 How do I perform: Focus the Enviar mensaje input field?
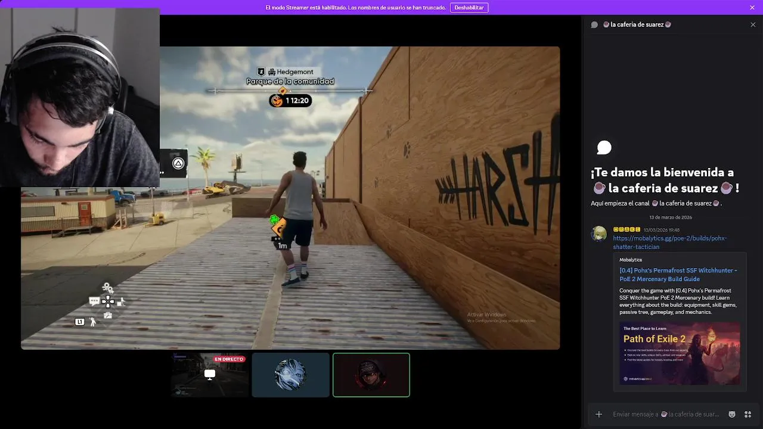click(665, 414)
